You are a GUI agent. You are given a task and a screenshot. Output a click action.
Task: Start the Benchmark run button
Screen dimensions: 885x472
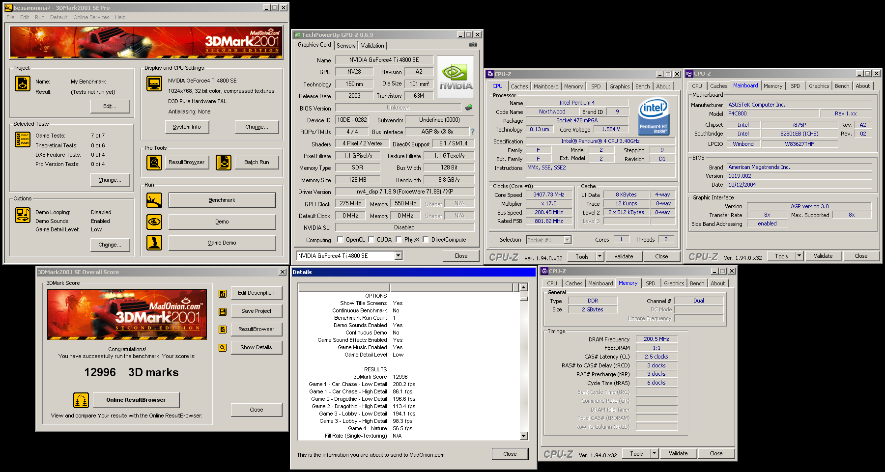click(x=222, y=200)
